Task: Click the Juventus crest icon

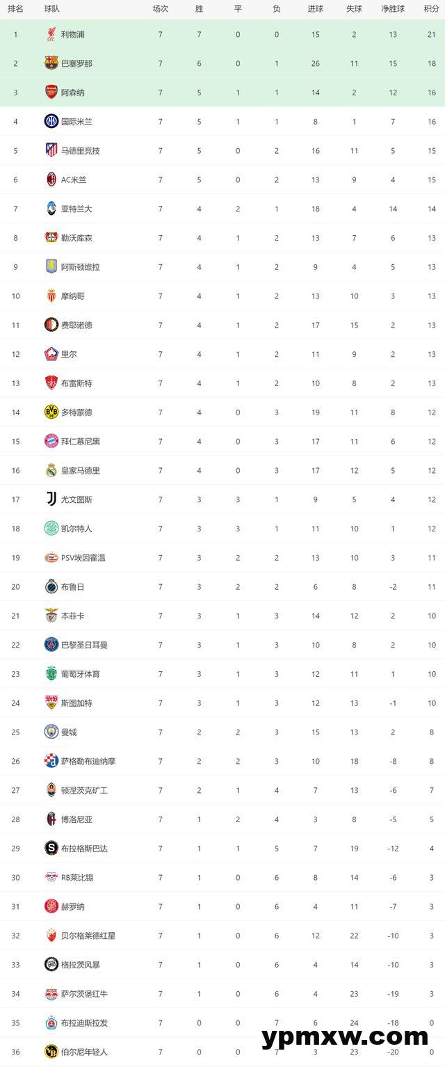Action: click(51, 499)
